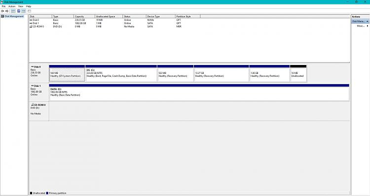Click the MBR partition style cell
Screen dimensions: 370x196
tap(179, 27)
